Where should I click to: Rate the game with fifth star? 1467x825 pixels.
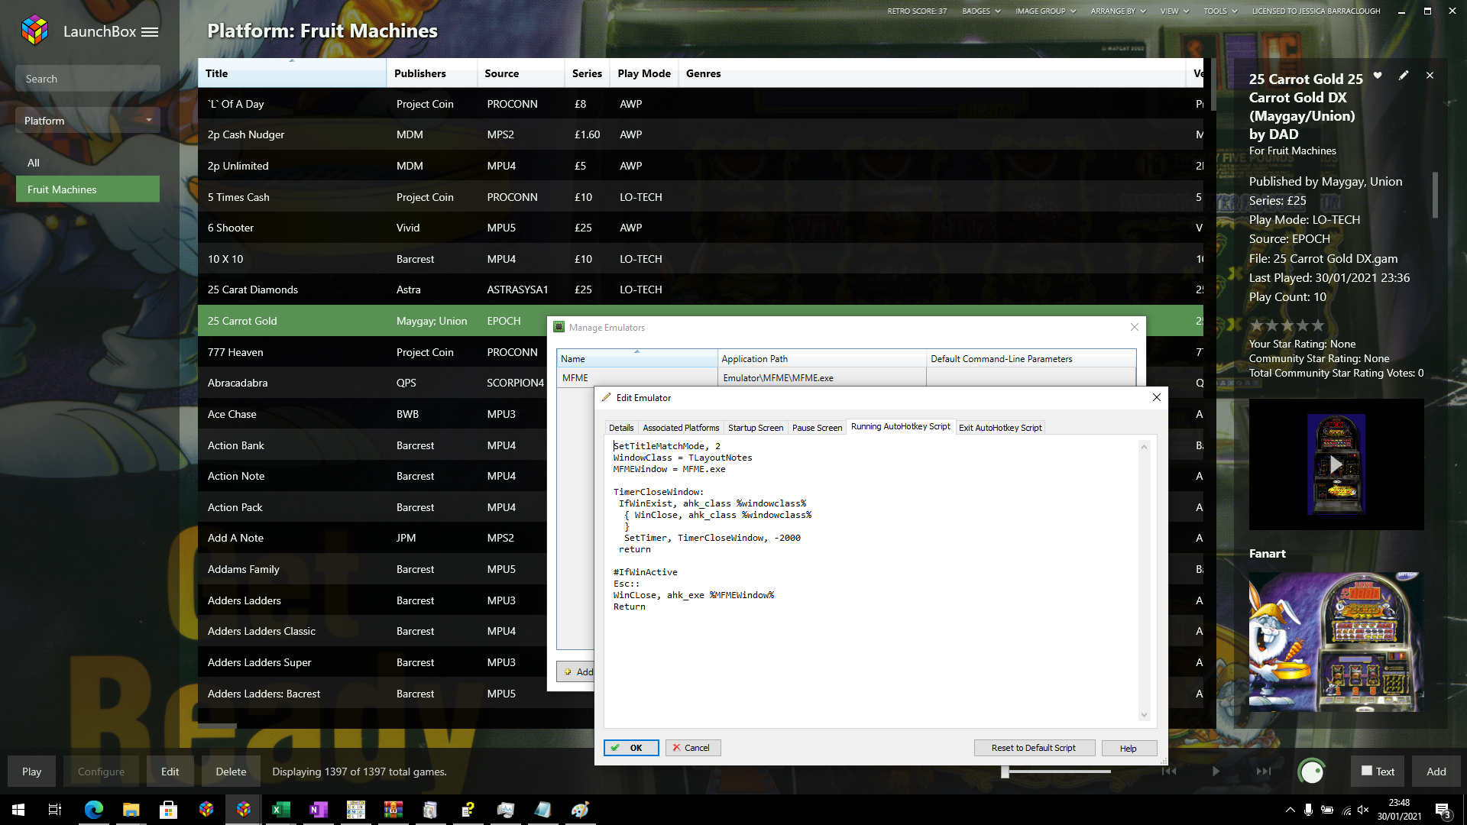coord(1318,325)
